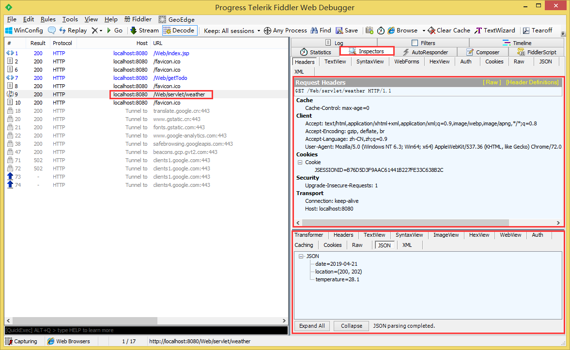
Task: Open the FiddlerScript tab
Action: pos(537,52)
